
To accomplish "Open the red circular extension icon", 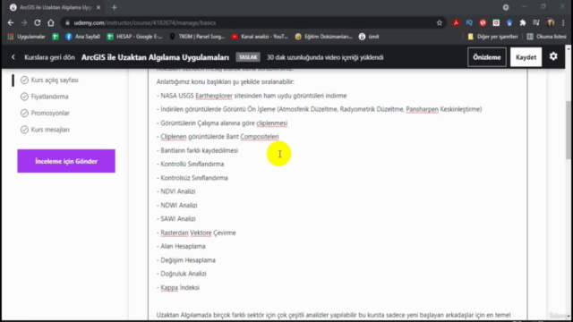I will 483,22.
